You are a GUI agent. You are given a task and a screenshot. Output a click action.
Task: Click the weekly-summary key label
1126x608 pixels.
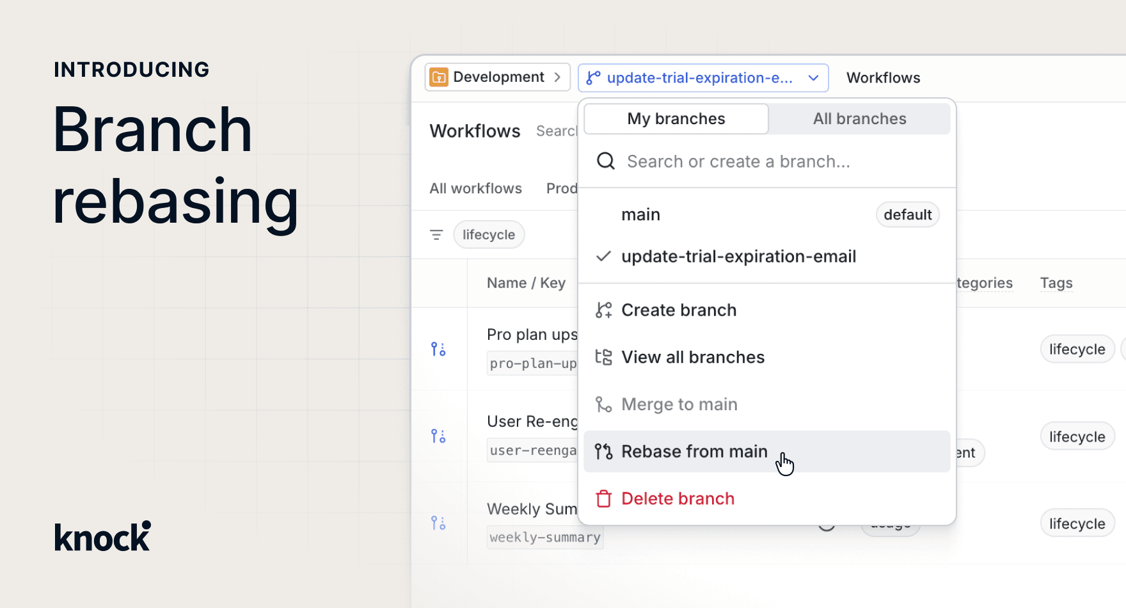pos(545,538)
